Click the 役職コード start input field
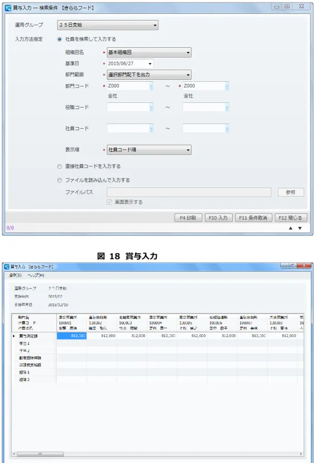The width and height of the screenshot is (316, 463). click(128, 107)
